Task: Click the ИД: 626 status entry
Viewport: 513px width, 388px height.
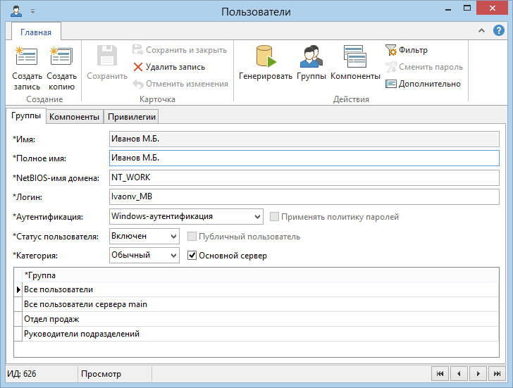Action: pyautogui.click(x=22, y=374)
